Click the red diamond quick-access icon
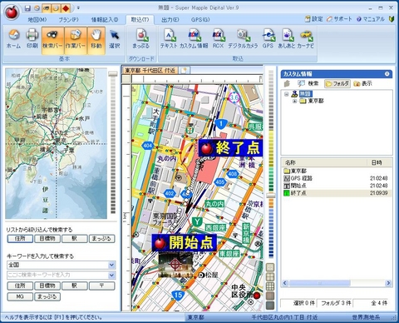This screenshot has width=399, height=323. coord(66,8)
